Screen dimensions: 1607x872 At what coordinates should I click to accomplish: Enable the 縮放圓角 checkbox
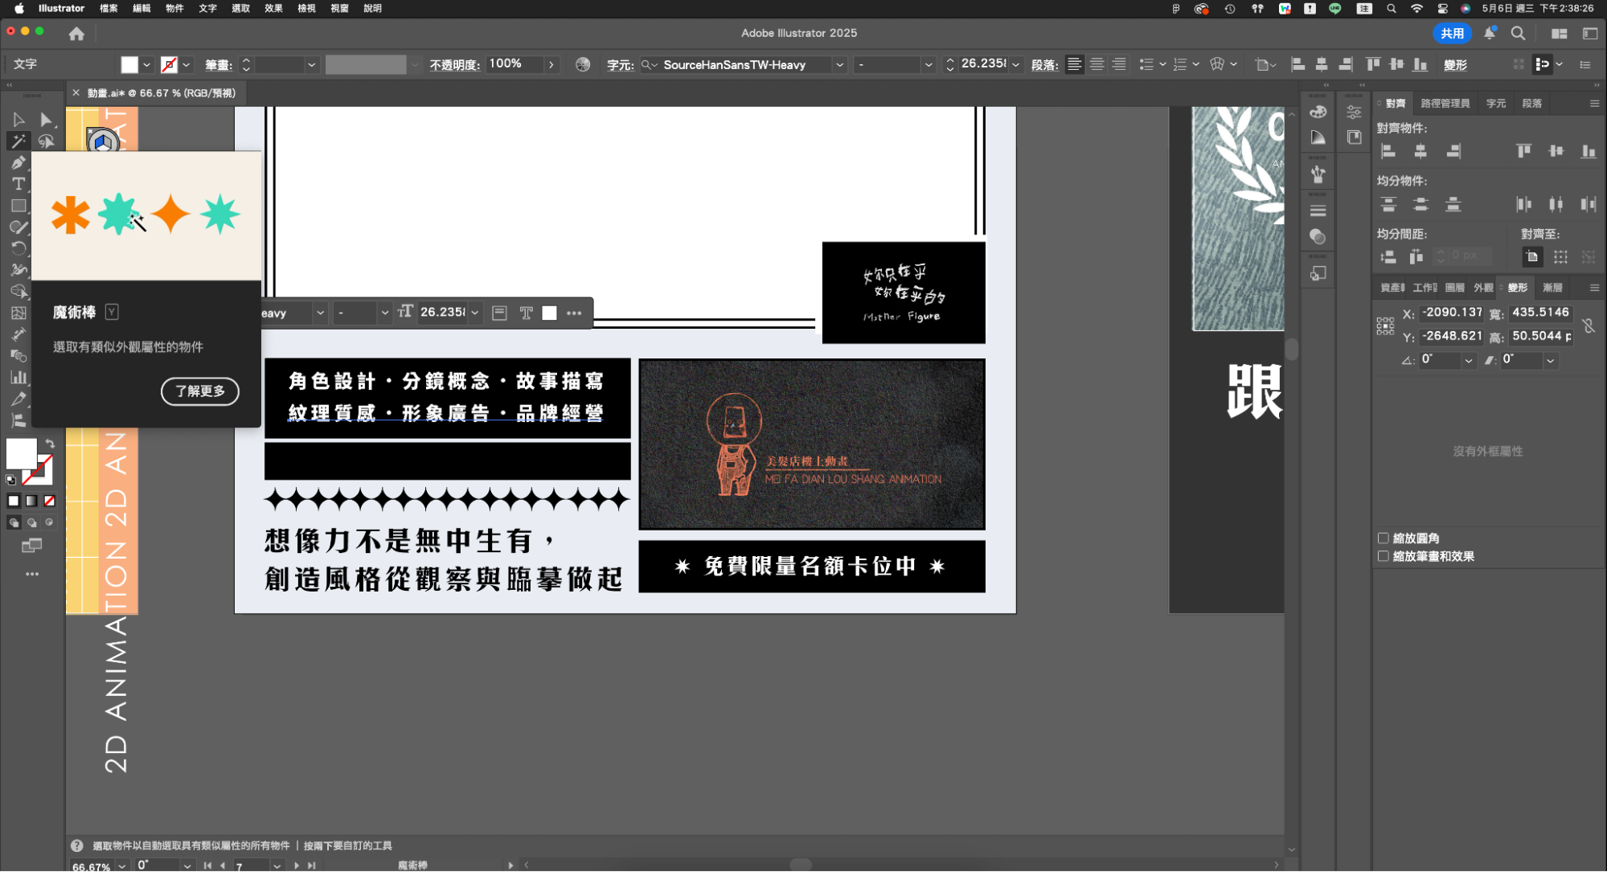pos(1384,538)
